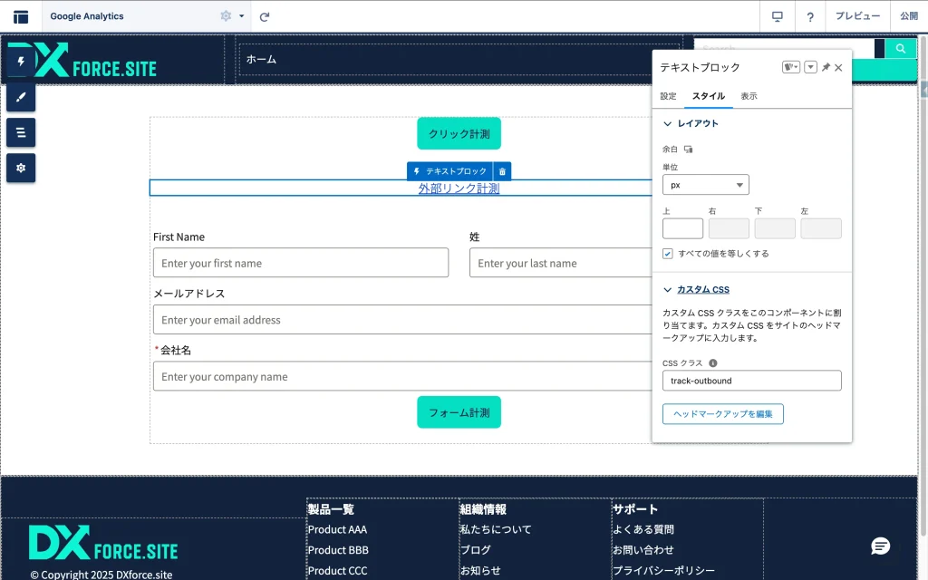Open the 単位 px unit dropdown
The width and height of the screenshot is (928, 580).
click(x=705, y=185)
